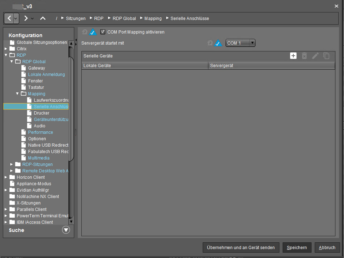Toggle the COM Port Mapping aktivieren checkbox
Screen dimensions: 344x258
point(103,32)
